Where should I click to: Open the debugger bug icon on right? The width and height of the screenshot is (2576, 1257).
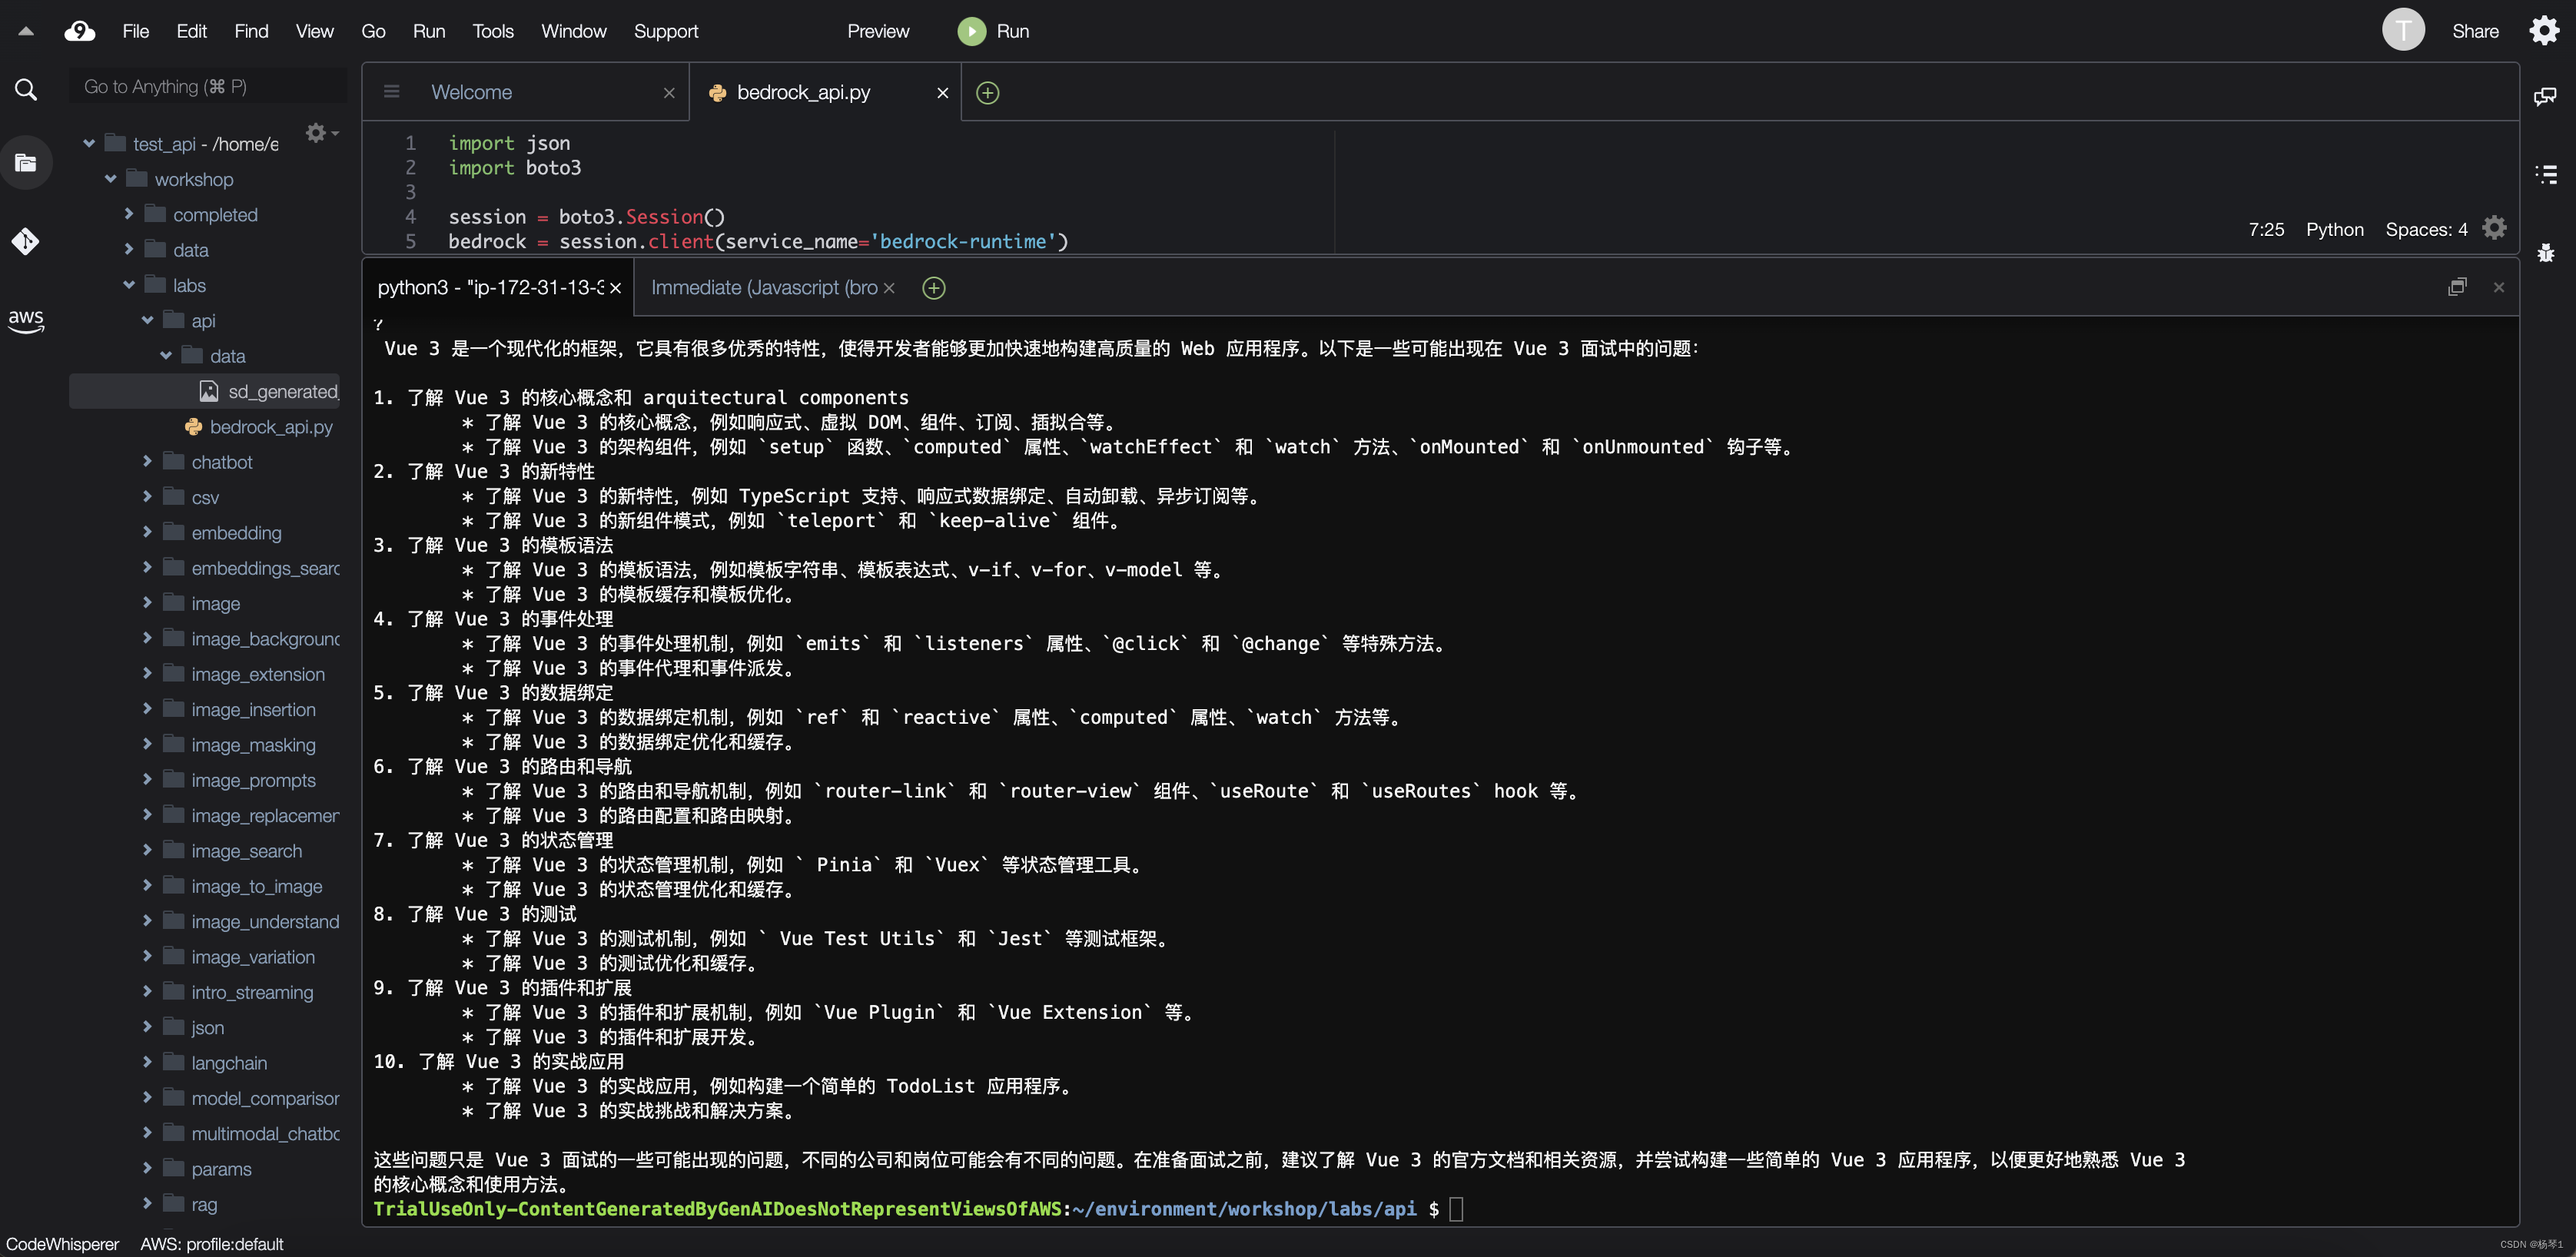(x=2545, y=253)
